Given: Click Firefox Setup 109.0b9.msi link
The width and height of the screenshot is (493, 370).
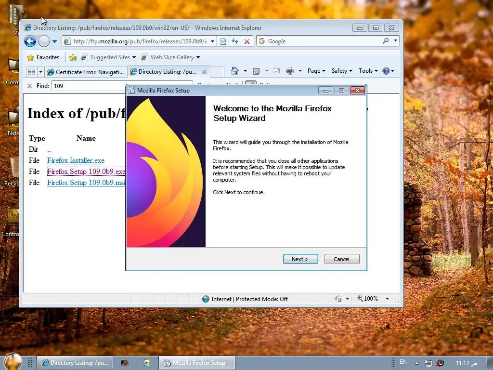Looking at the screenshot, I should click(x=86, y=183).
